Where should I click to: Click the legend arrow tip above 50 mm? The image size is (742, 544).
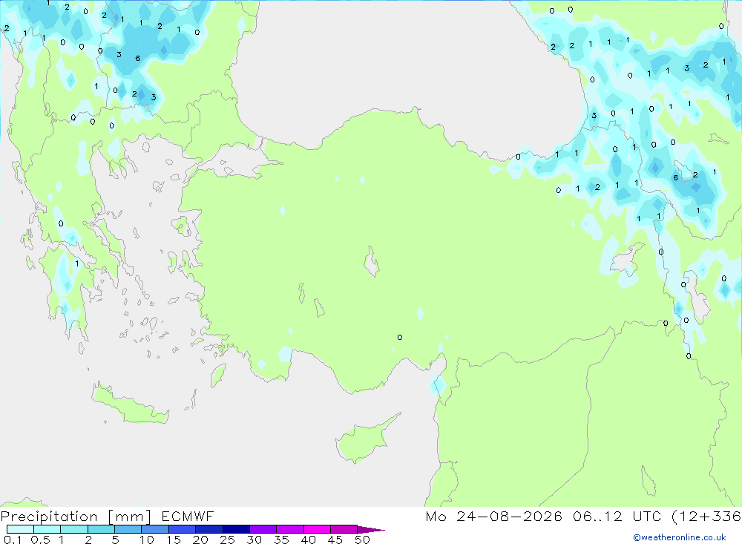tap(371, 530)
